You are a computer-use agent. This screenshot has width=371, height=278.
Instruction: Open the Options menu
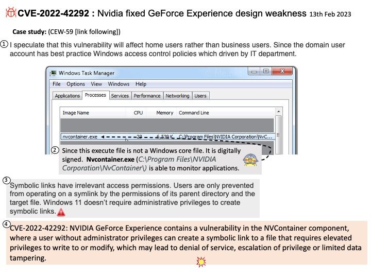tap(76, 84)
